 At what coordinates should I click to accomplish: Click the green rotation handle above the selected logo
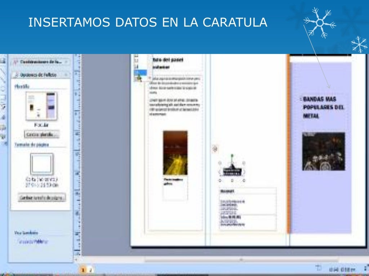[232, 156]
